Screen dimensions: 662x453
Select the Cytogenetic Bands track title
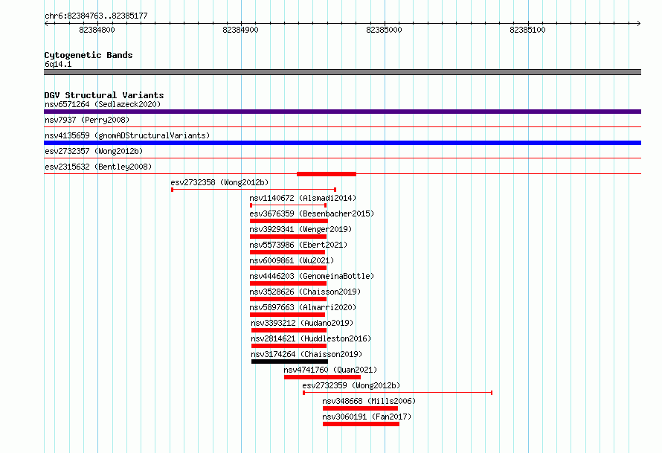point(89,55)
